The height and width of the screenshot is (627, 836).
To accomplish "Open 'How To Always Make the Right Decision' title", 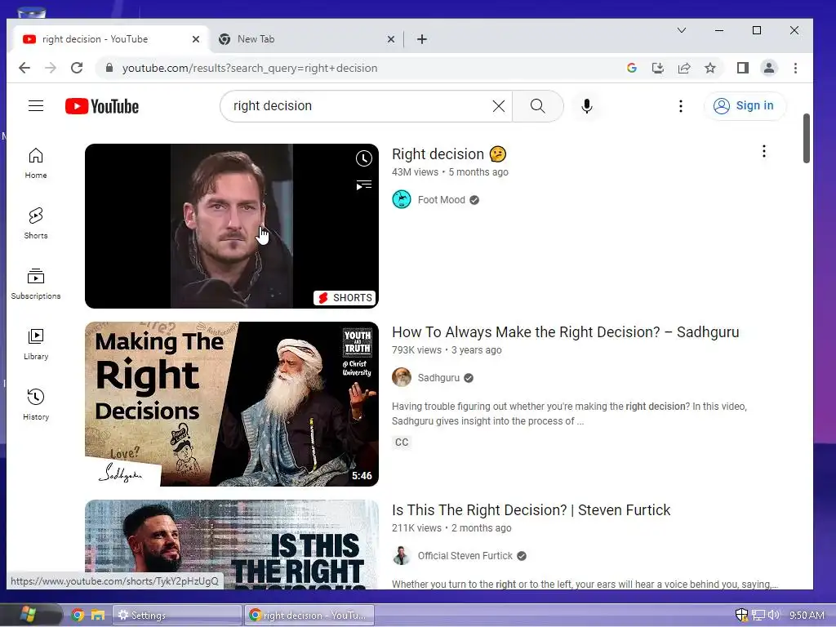I will [x=565, y=332].
